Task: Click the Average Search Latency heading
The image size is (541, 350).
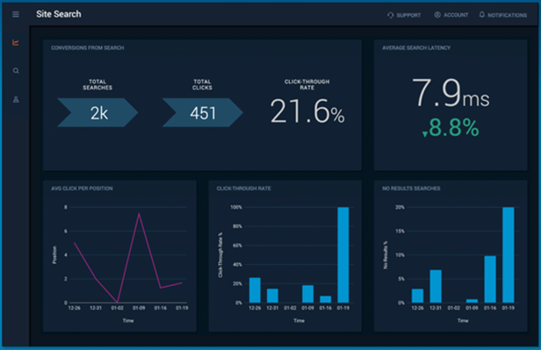Action: coord(416,48)
